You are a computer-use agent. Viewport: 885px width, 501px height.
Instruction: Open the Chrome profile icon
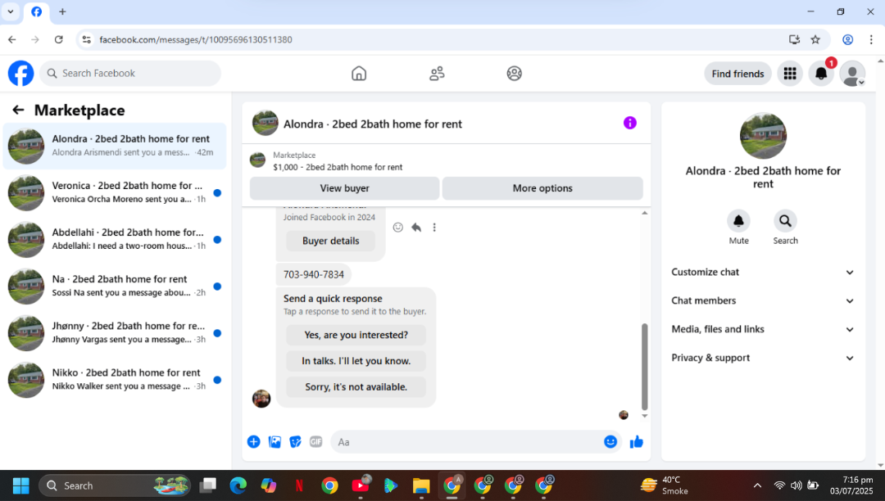pos(848,39)
